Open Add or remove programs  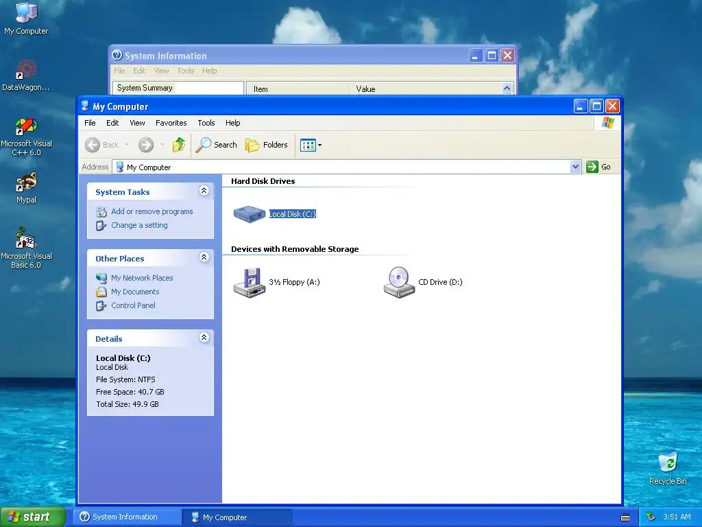coord(152,211)
